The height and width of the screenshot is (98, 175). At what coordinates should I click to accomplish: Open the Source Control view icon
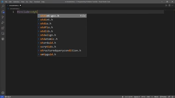tap(3, 17)
